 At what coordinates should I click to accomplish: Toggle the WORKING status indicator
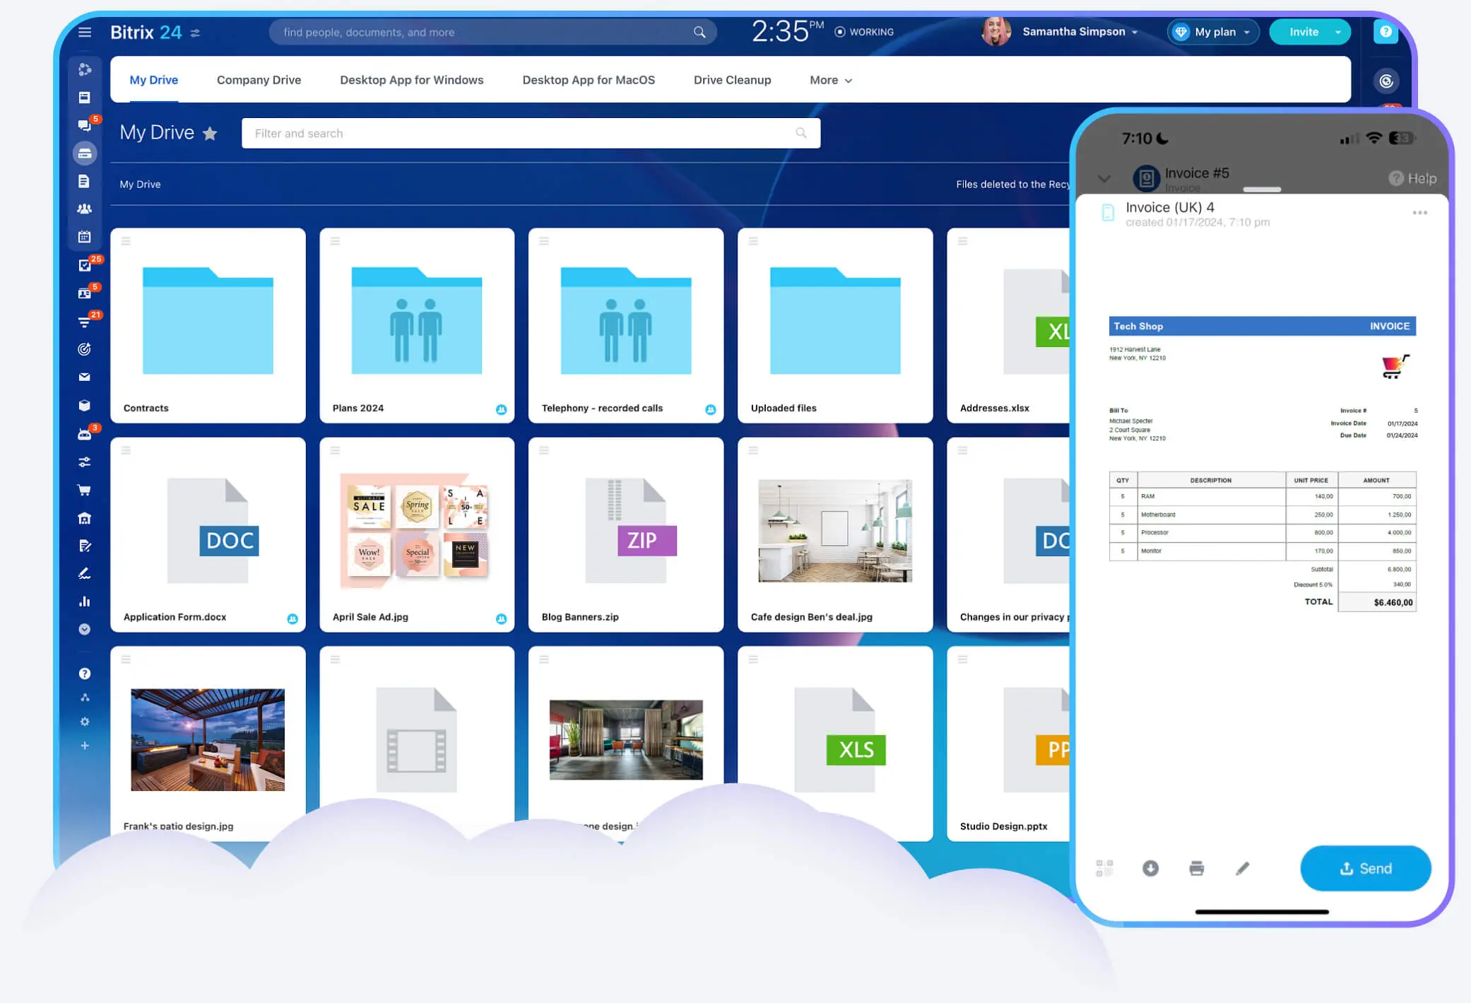863,32
